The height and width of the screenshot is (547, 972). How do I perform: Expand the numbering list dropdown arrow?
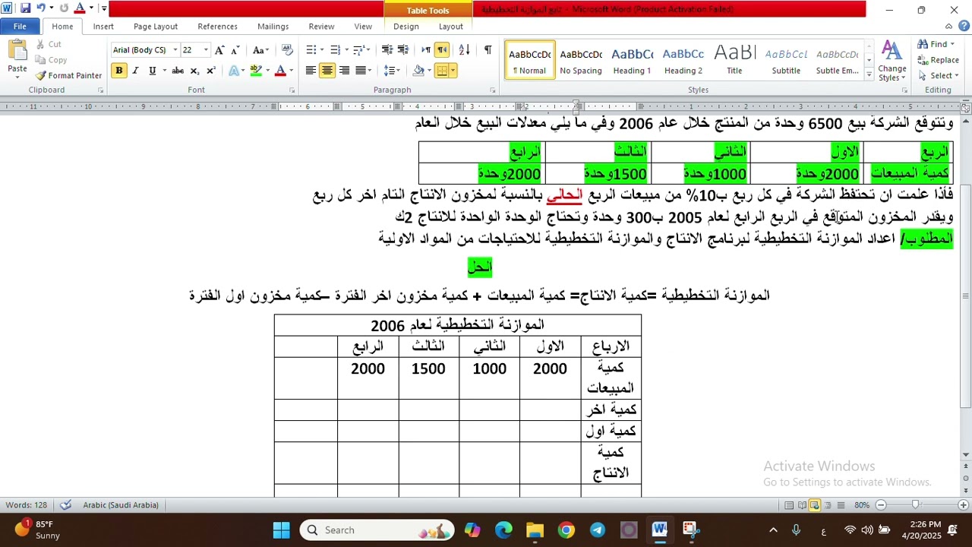(x=347, y=50)
